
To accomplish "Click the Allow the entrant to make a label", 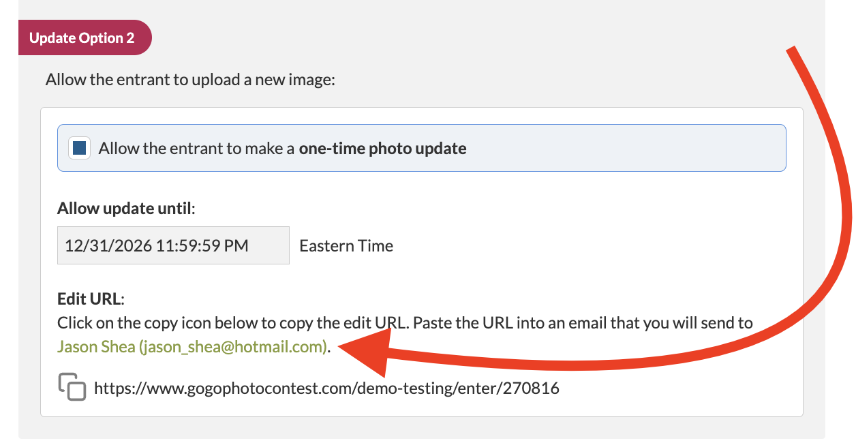I will coord(197,149).
